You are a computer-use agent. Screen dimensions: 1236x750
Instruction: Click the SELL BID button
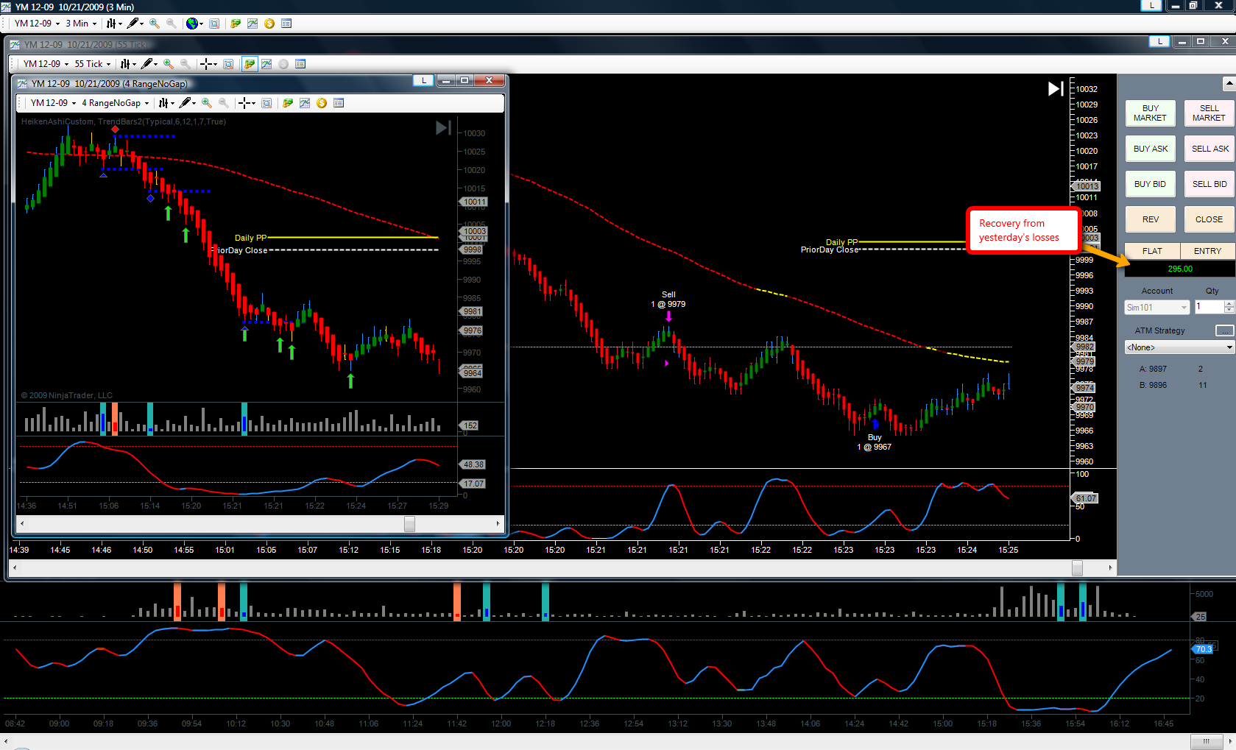click(x=1209, y=184)
